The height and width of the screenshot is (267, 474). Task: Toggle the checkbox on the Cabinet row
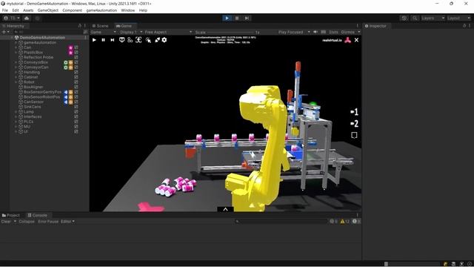point(76,77)
